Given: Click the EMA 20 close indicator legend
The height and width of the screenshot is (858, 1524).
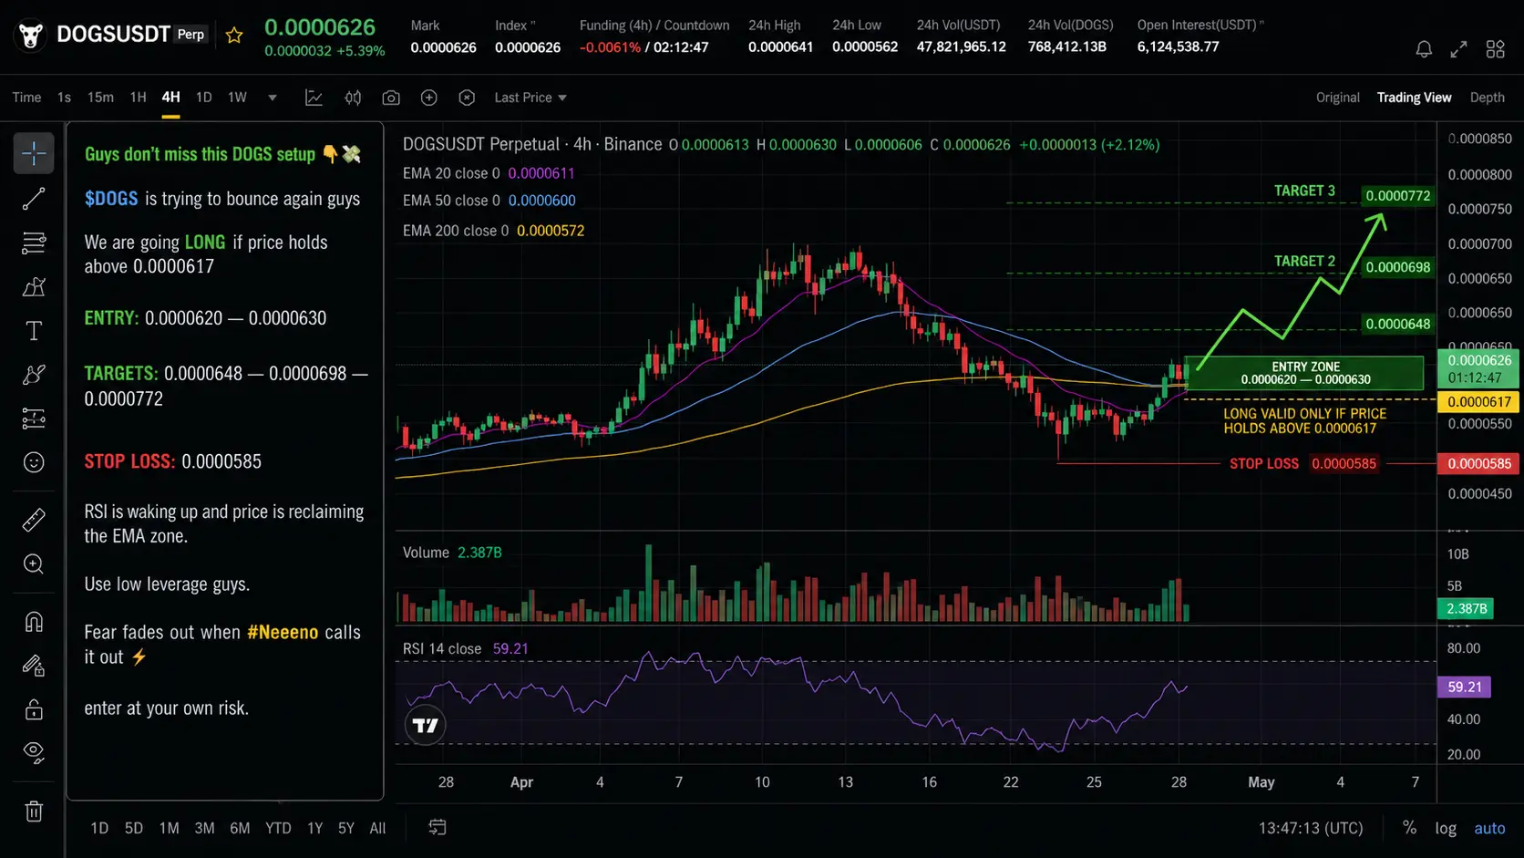Looking at the screenshot, I should pyautogui.click(x=489, y=173).
